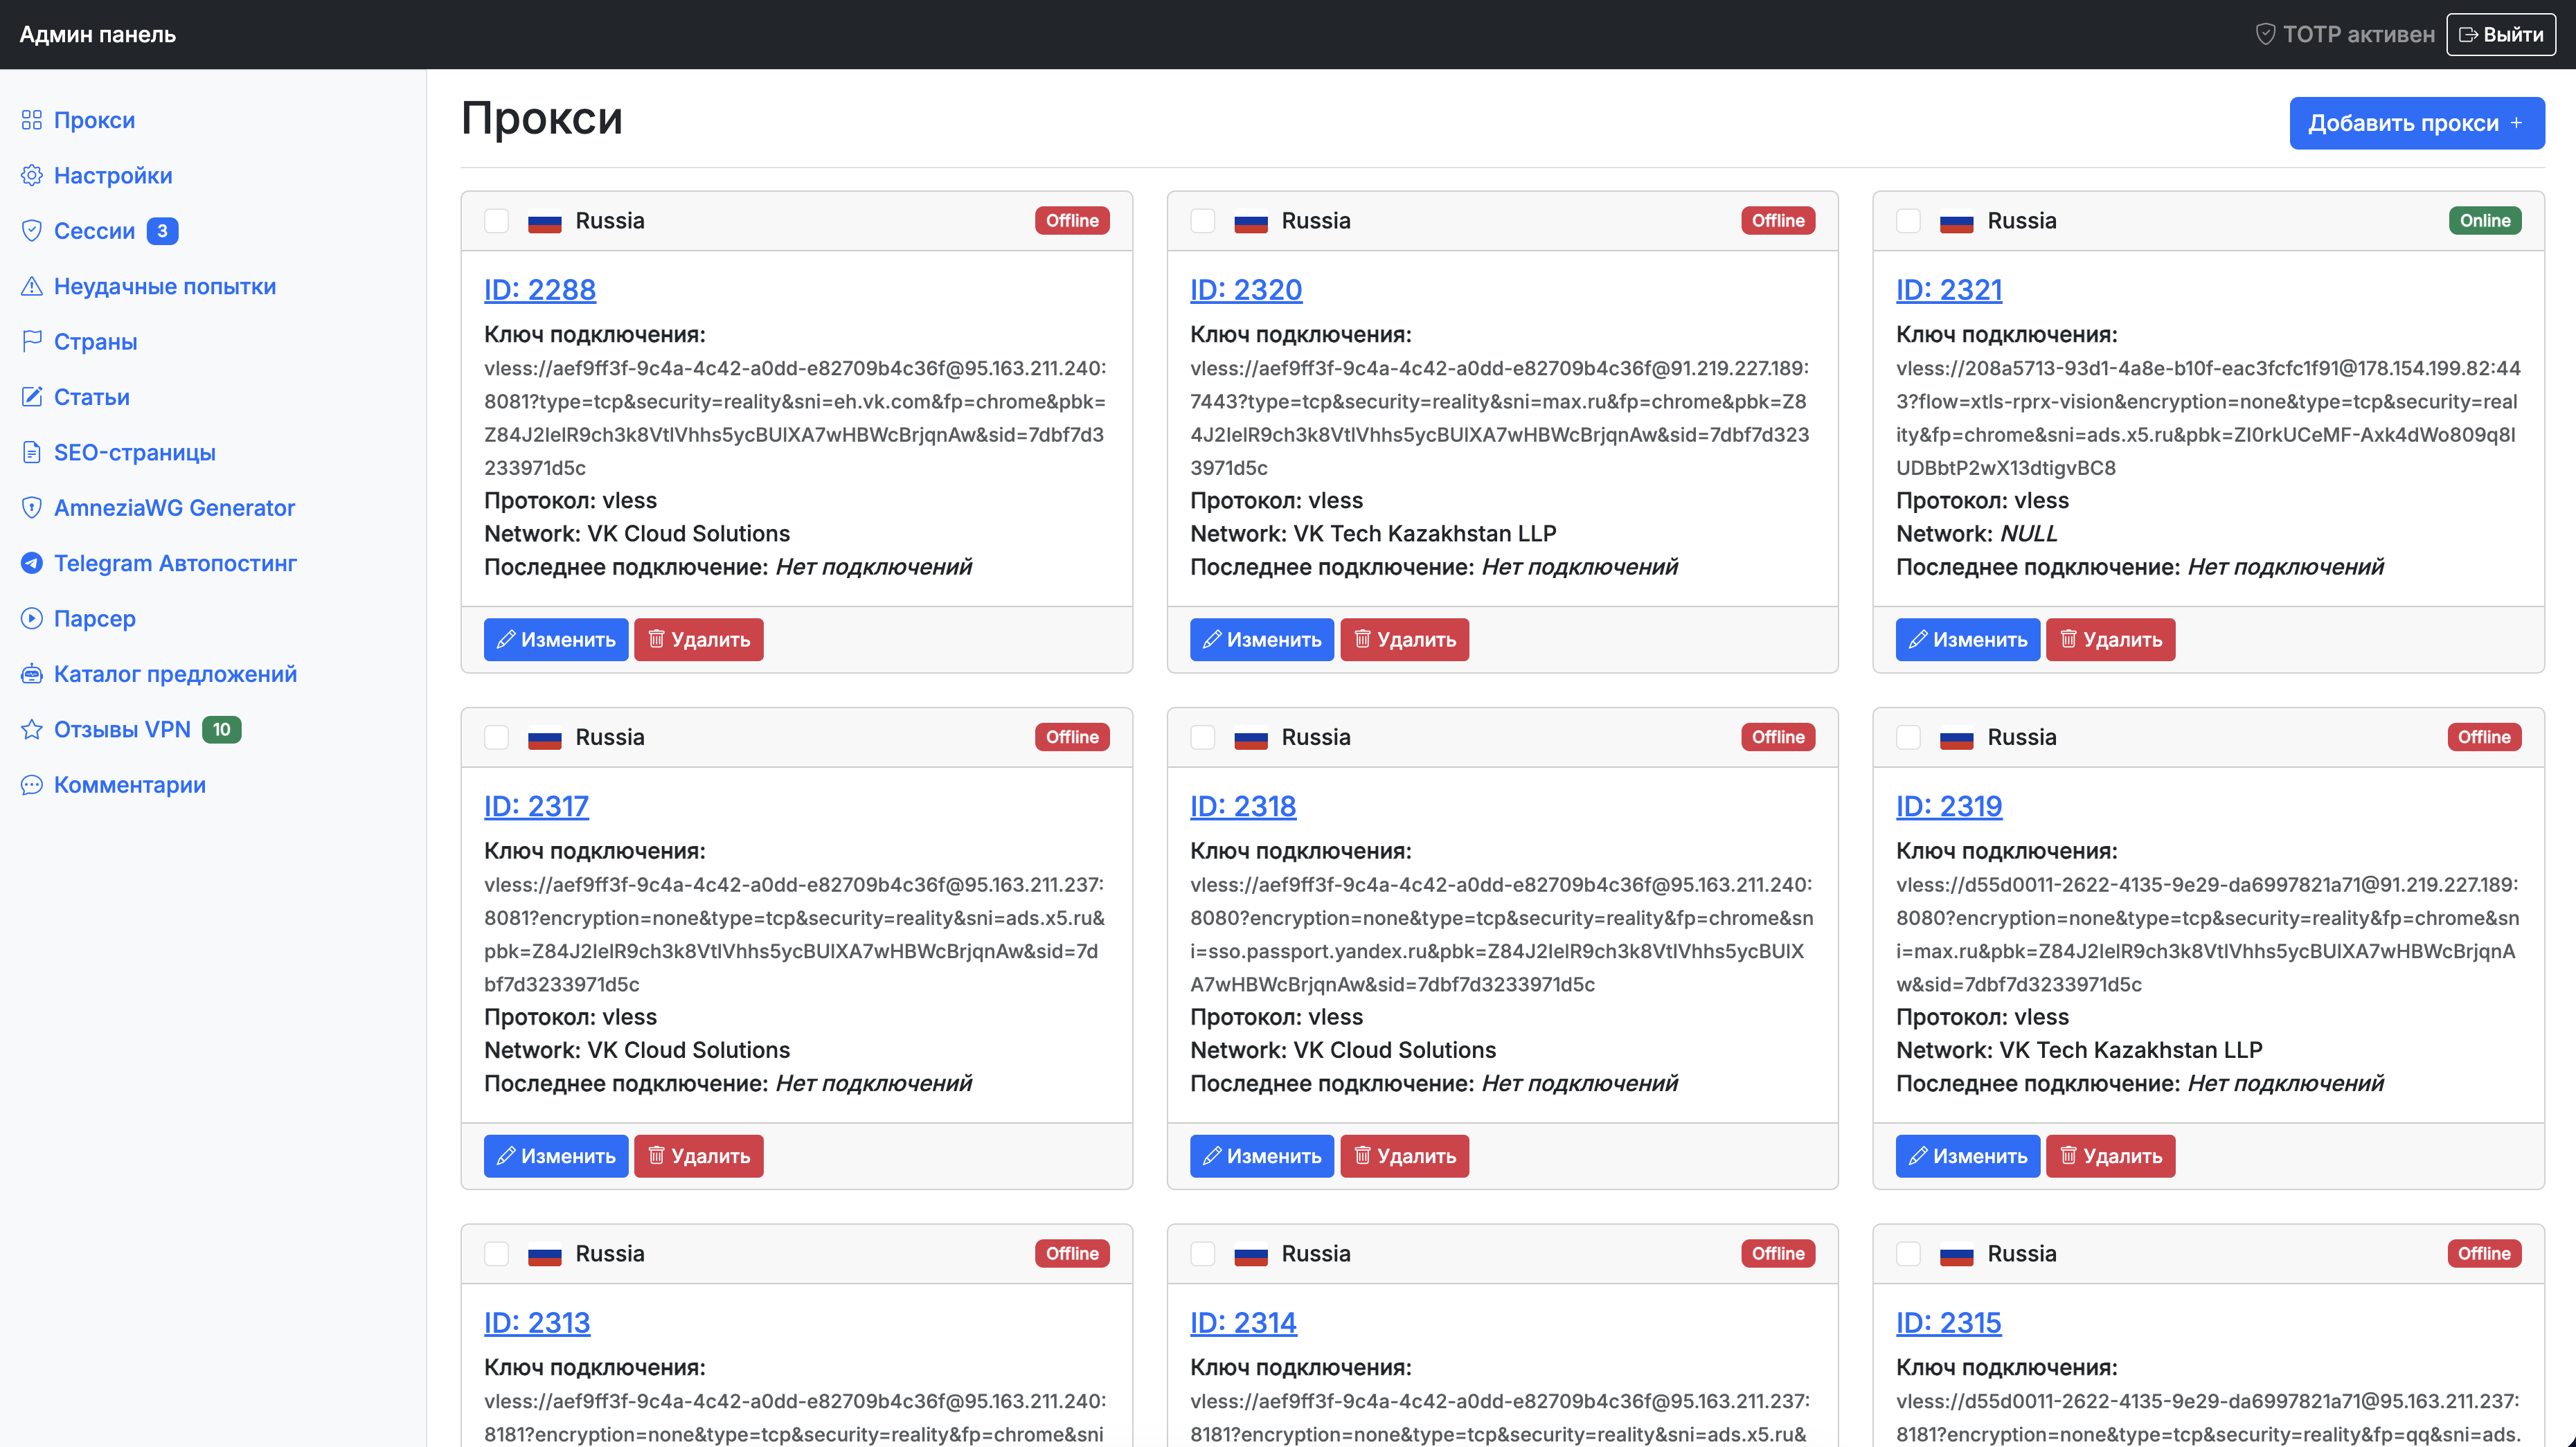Open the SEO-страницы menu item
The height and width of the screenshot is (1447, 2576).
pos(135,452)
